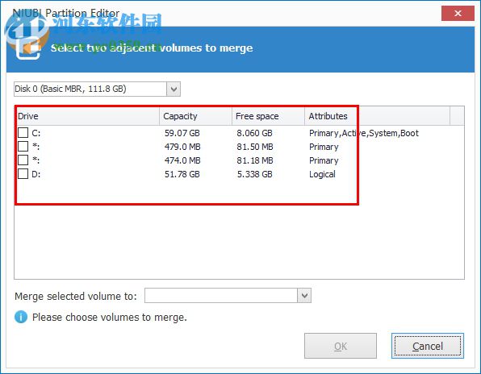Click the 5.338 GB free space value

254,174
